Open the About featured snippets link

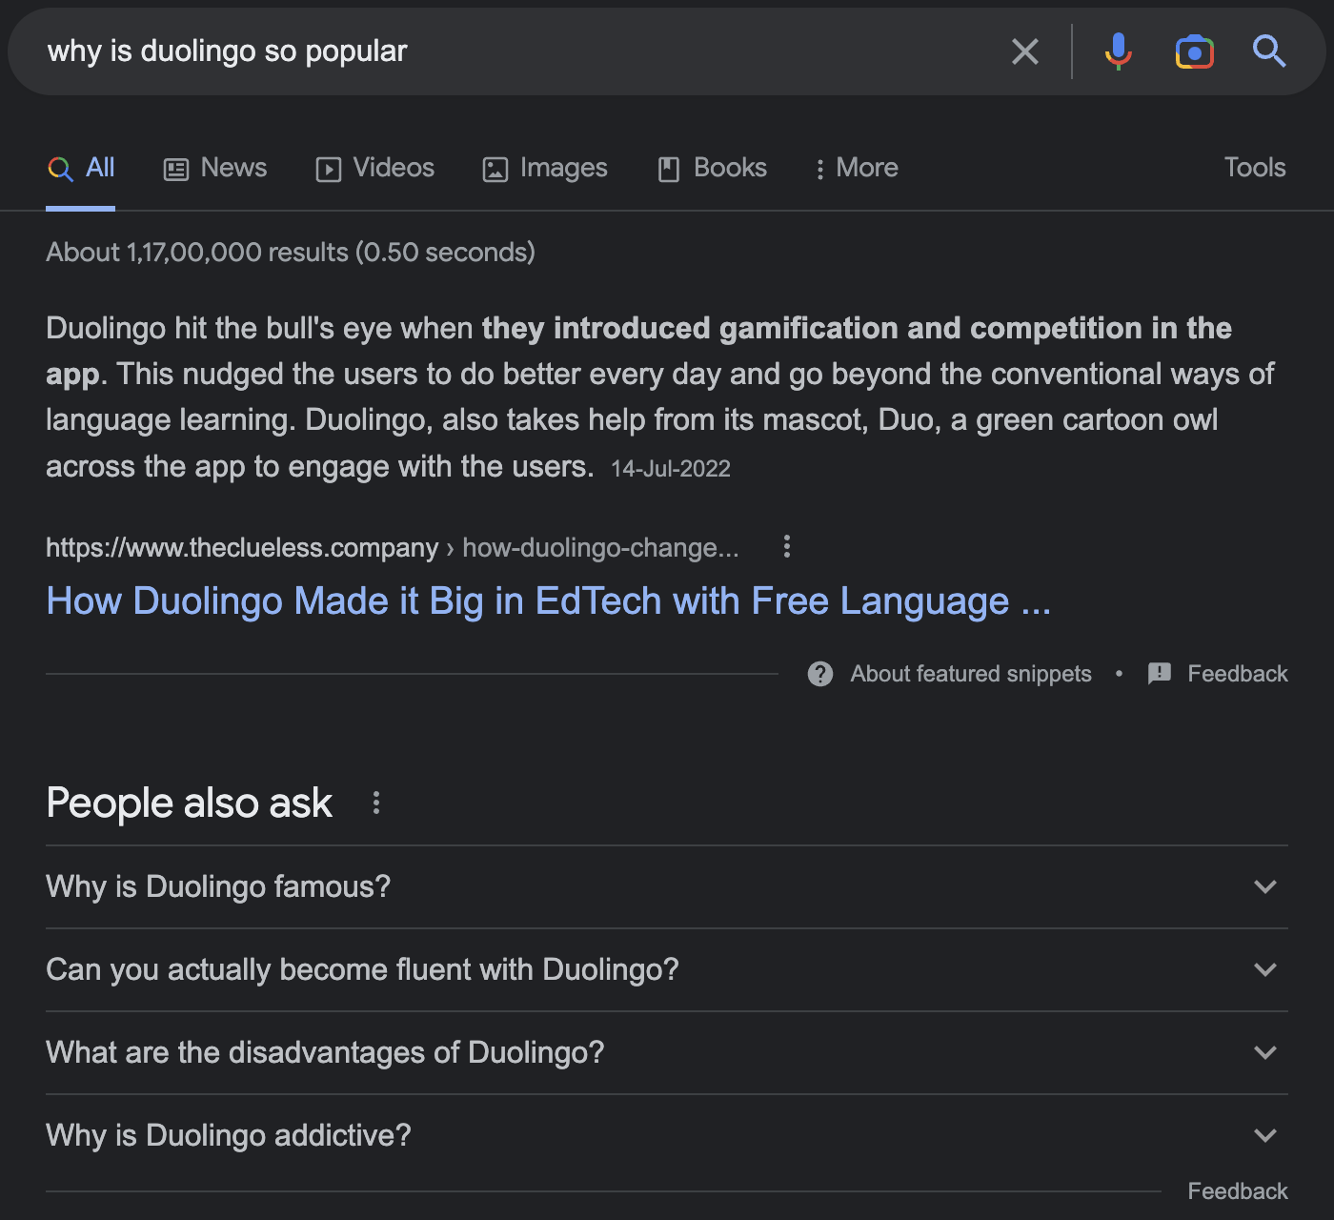pos(971,674)
